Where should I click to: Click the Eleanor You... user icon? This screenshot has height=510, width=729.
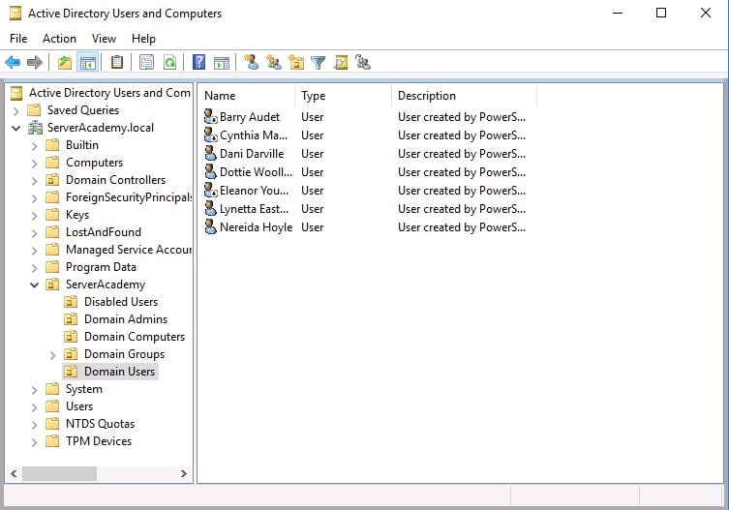(x=211, y=190)
